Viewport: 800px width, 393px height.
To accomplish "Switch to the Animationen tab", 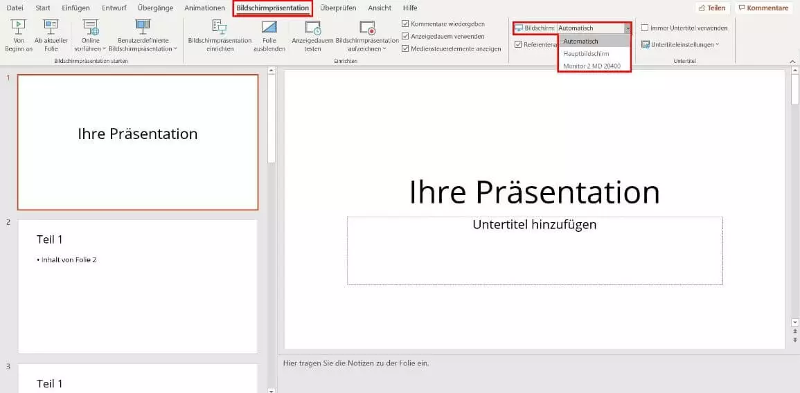I will coord(204,8).
